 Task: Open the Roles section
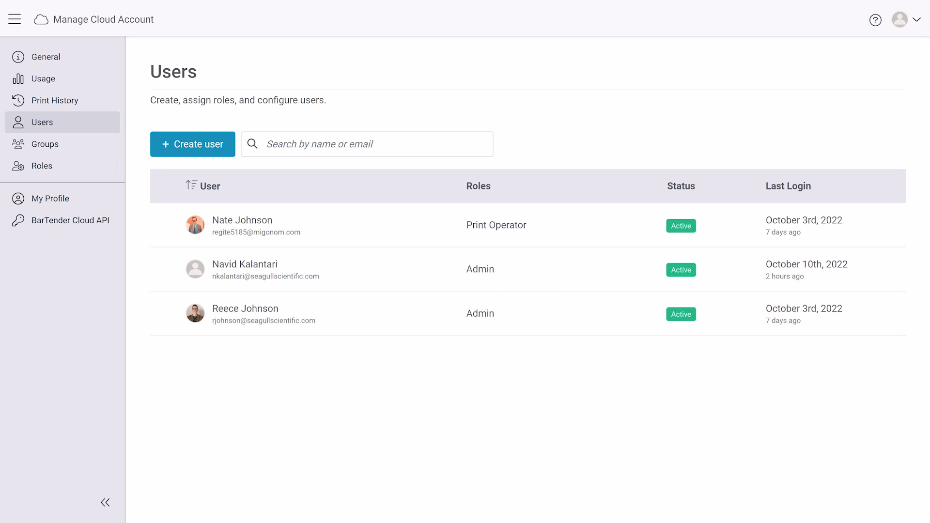tap(42, 166)
